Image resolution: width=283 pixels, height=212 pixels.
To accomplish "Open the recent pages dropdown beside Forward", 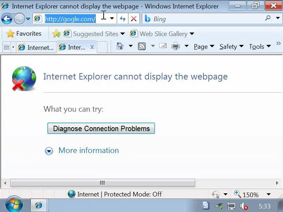I will 28,19.
